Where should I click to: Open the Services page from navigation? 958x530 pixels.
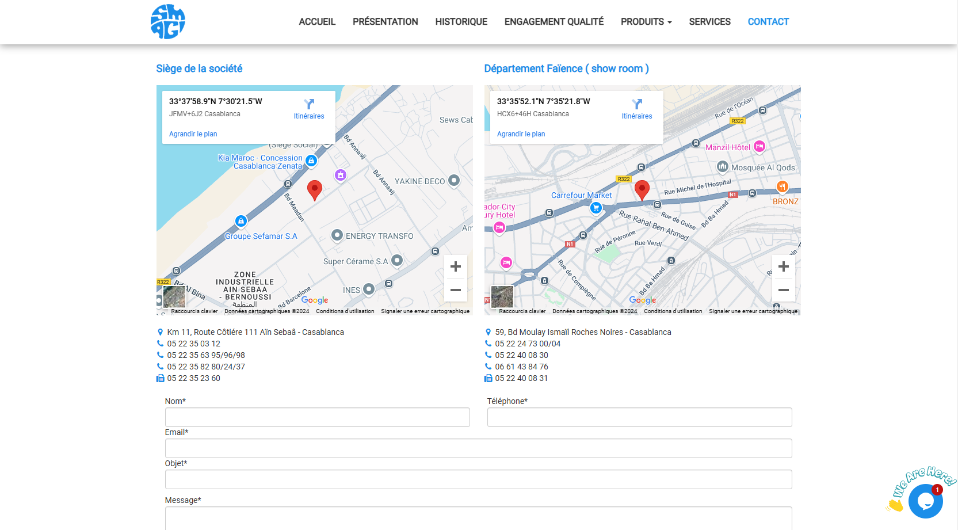coord(709,22)
